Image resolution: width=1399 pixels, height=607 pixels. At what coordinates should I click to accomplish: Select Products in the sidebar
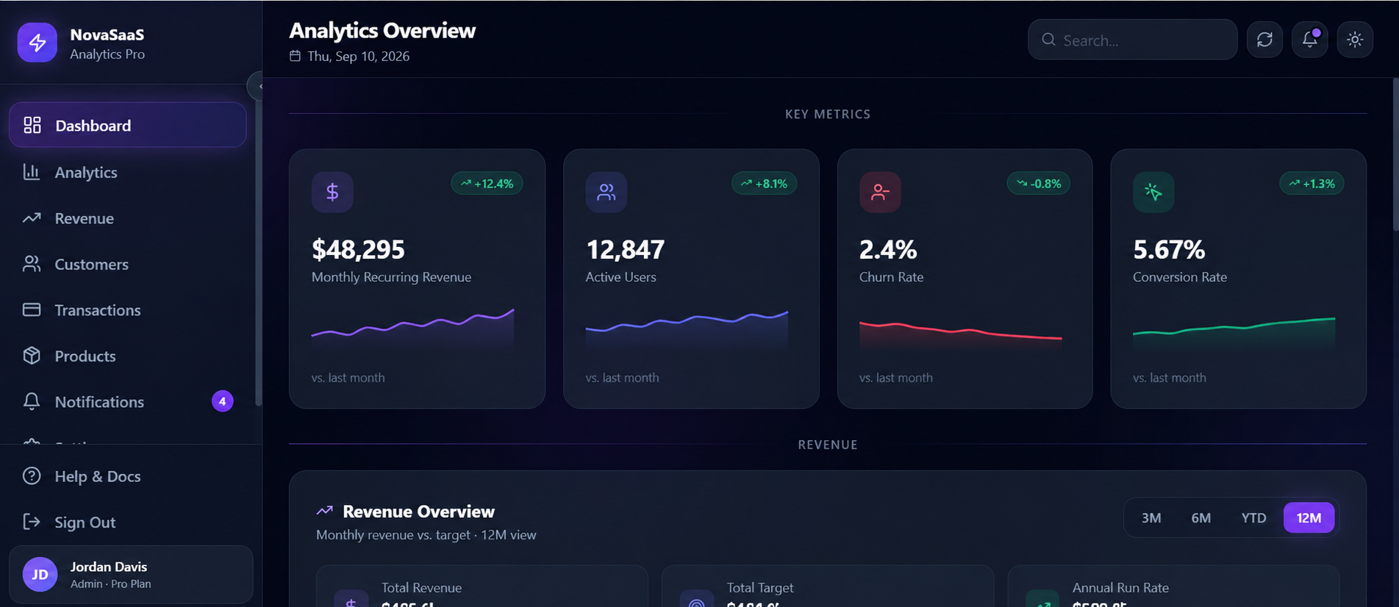pos(127,356)
